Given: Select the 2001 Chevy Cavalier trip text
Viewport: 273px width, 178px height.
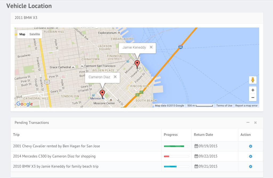Looking at the screenshot, I should pyautogui.click(x=56, y=146).
